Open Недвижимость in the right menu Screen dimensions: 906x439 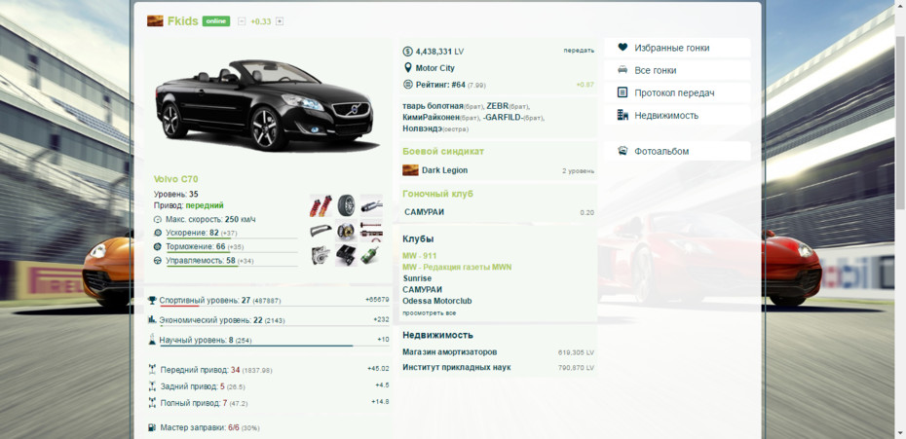point(677,116)
